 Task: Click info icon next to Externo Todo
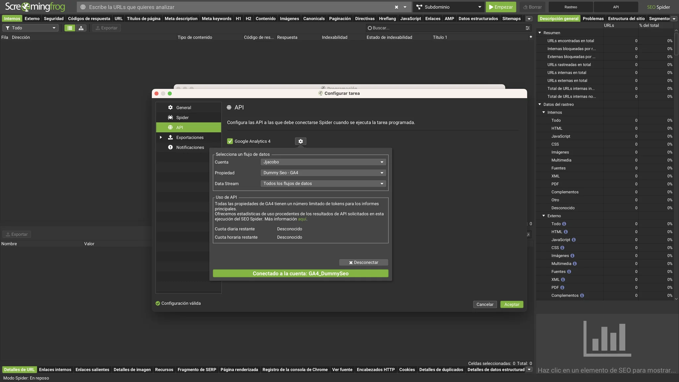[564, 224]
